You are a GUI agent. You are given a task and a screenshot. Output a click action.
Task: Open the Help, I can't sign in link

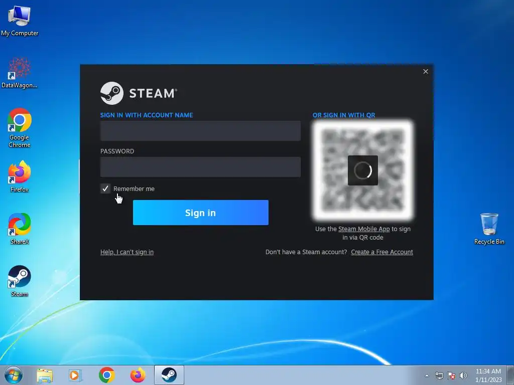(x=127, y=252)
